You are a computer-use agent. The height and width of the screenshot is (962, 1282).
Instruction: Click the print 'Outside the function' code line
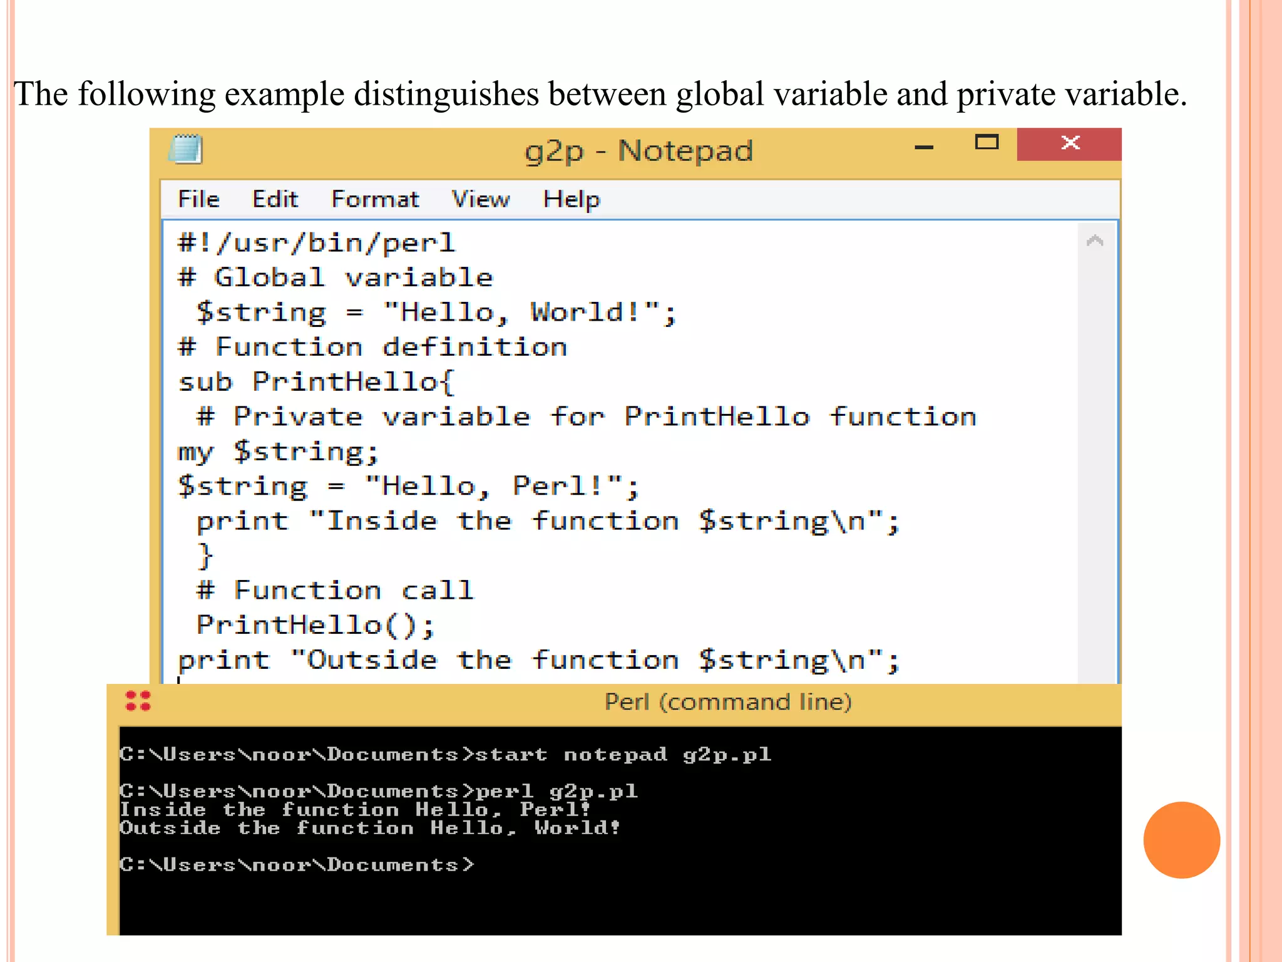(538, 661)
